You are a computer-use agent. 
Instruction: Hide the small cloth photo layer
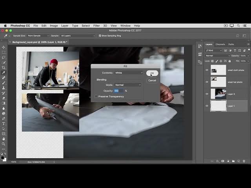click(x=207, y=70)
